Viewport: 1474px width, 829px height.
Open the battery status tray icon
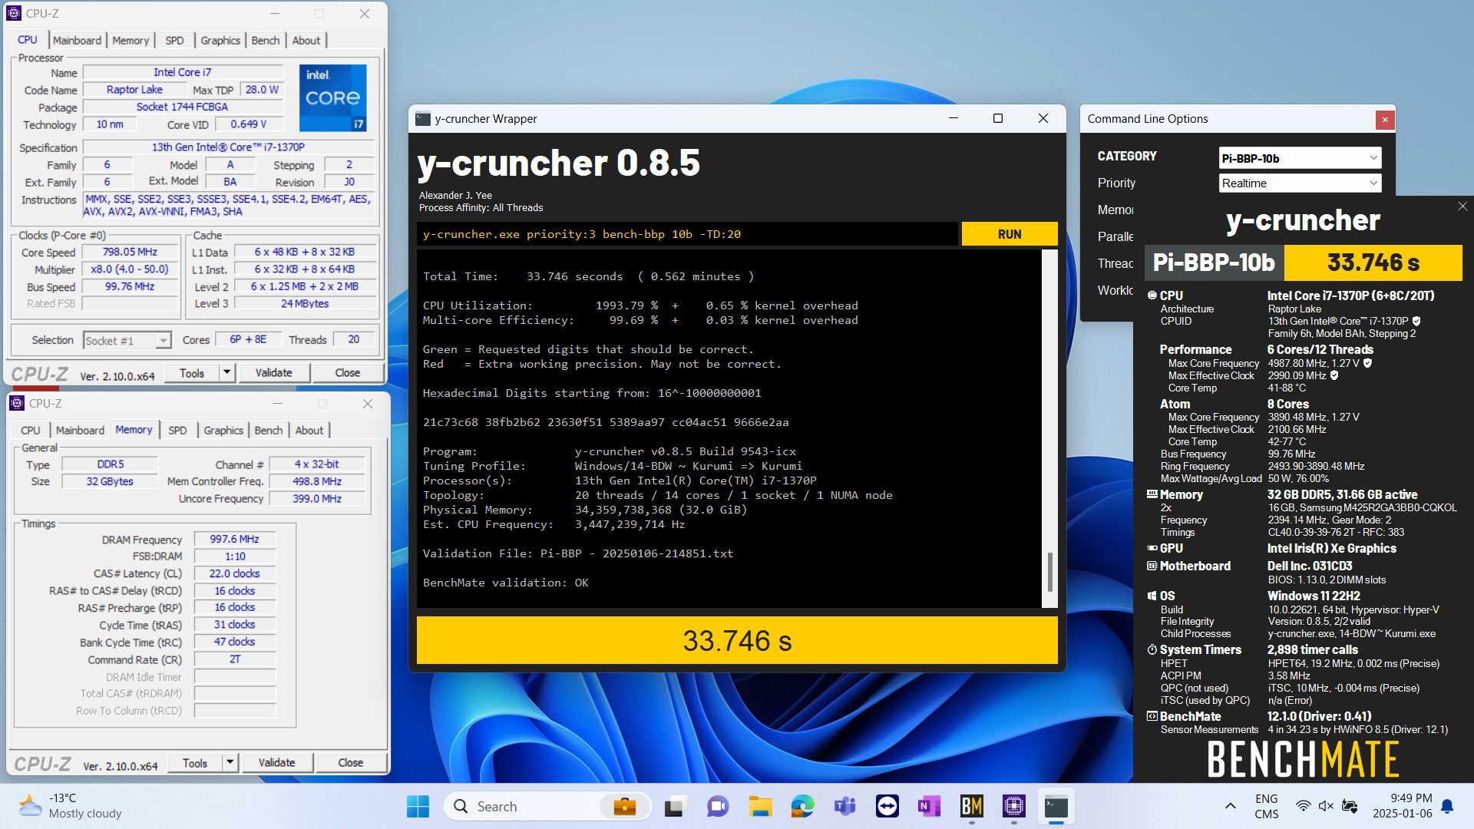point(1350,806)
